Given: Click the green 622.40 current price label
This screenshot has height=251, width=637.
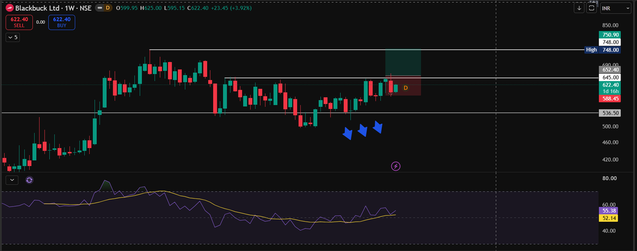Looking at the screenshot, I should (610, 85).
